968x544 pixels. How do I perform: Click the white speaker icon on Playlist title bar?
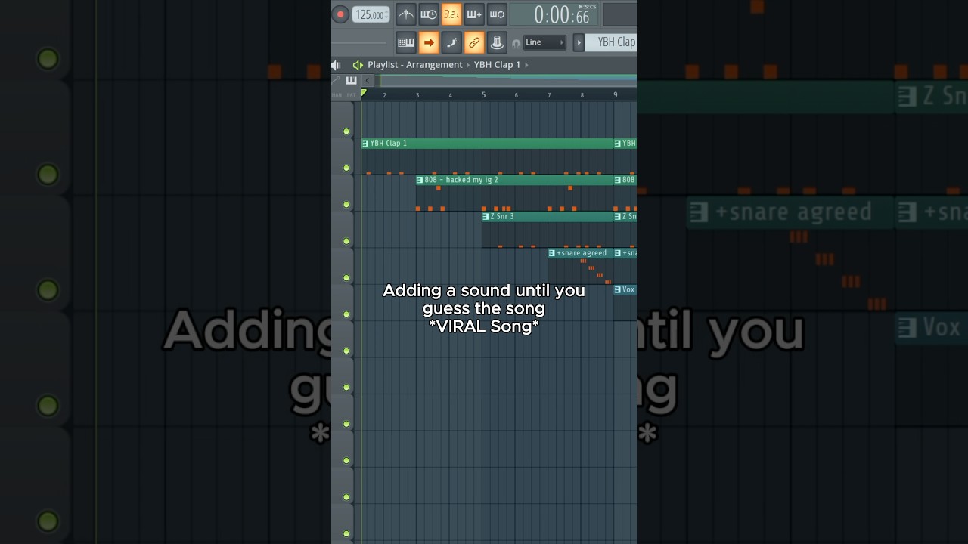(x=337, y=65)
